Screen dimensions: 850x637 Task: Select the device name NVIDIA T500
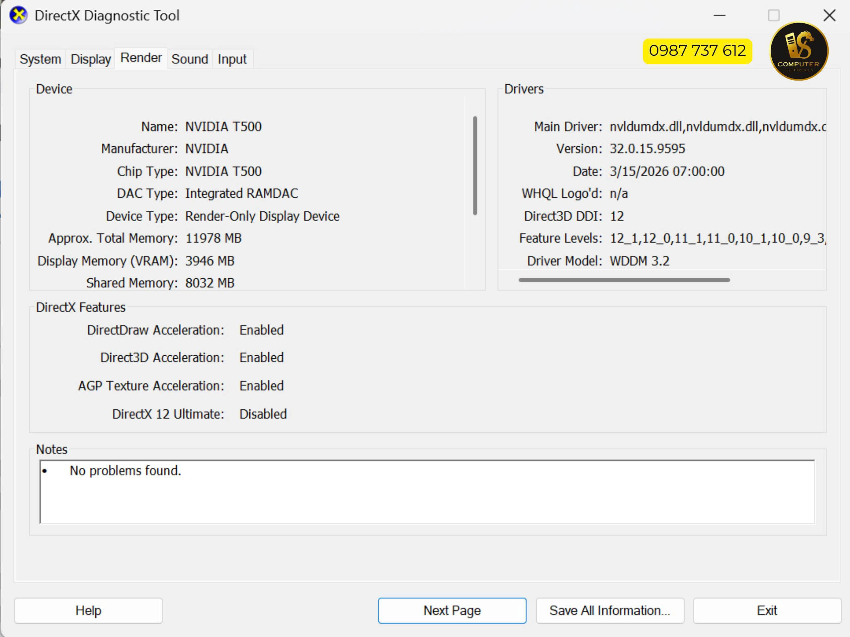(223, 127)
